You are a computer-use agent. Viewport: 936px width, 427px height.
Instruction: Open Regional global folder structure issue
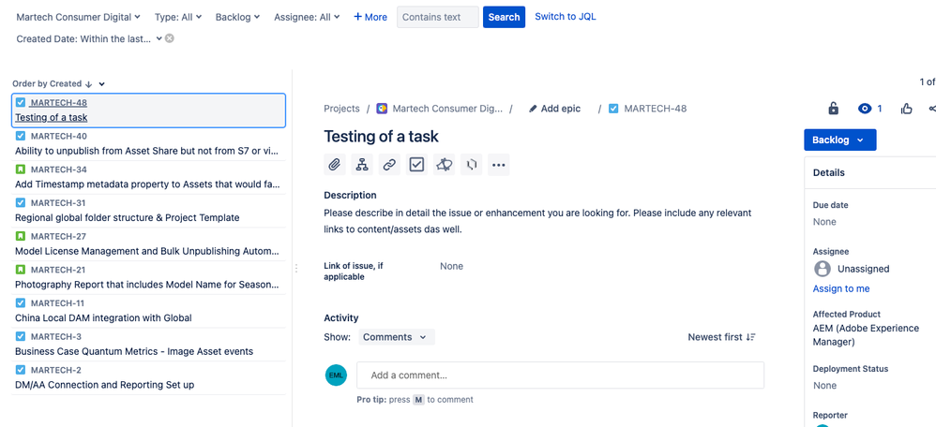pyautogui.click(x=148, y=211)
